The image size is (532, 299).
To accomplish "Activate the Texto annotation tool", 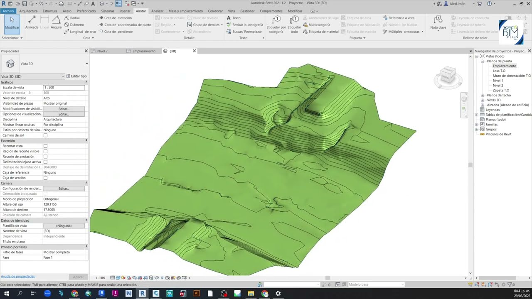I will coord(234,18).
